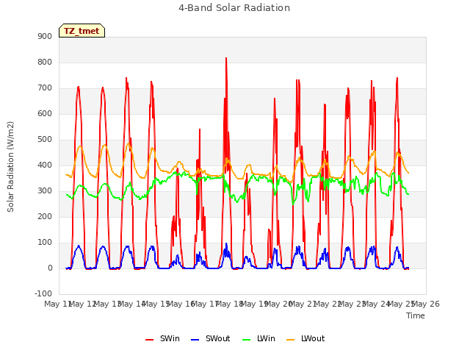Click the 400 y-axis tick label
470x353 pixels.
pyautogui.click(x=45, y=165)
